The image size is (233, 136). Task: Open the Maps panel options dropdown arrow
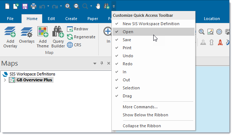click(95, 63)
